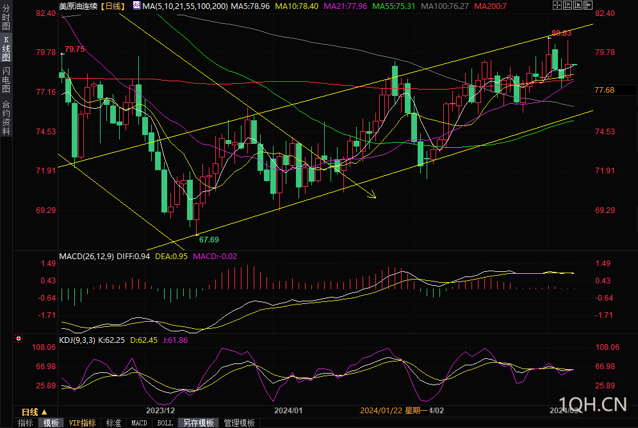Click the shrink chart range icon
Viewport: 638px width, 428px height.
pos(568,5)
